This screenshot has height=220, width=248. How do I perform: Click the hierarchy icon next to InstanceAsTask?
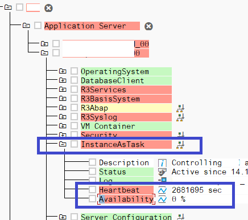pyautogui.click(x=180, y=145)
